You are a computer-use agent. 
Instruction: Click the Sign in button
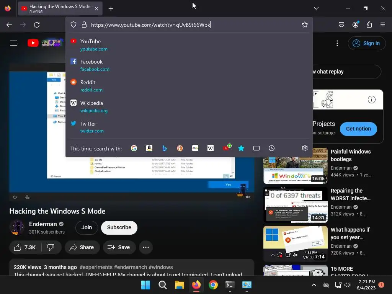coord(366,43)
